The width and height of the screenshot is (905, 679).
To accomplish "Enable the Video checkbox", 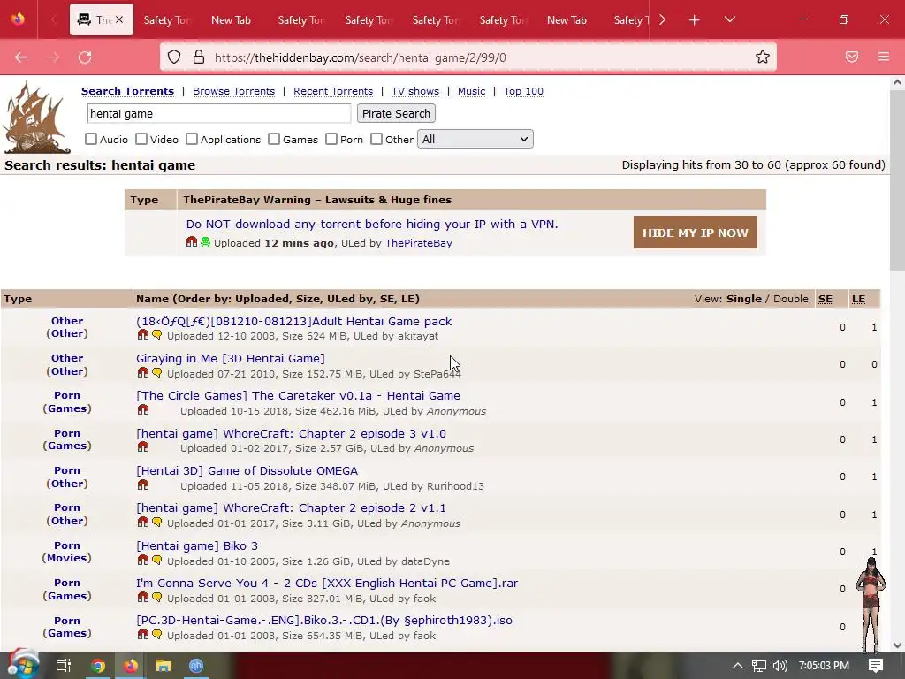I will 141,139.
